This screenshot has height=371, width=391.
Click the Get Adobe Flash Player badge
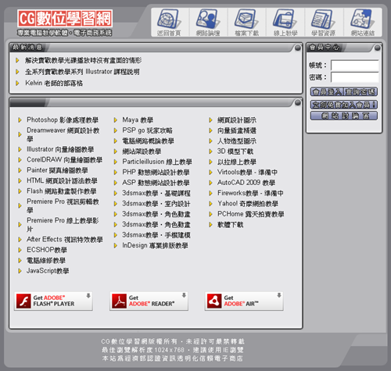pyautogui.click(x=53, y=301)
